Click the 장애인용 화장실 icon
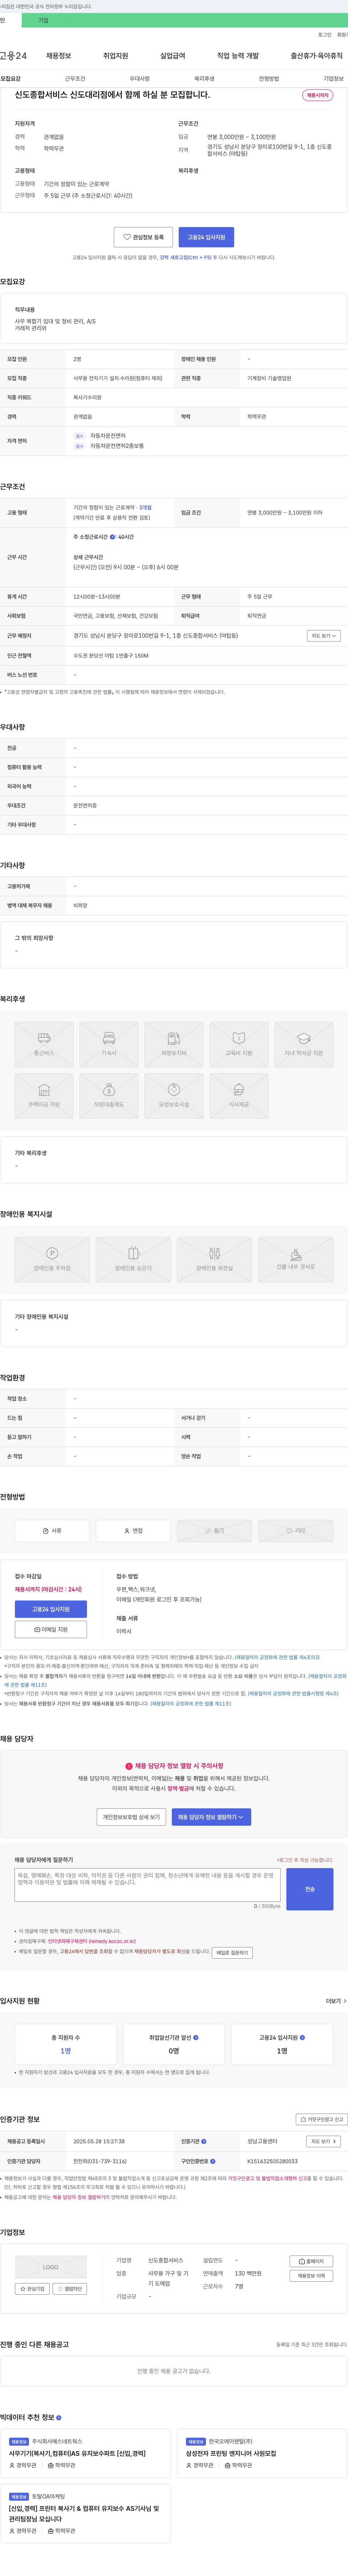348x2576 pixels. tap(214, 1260)
